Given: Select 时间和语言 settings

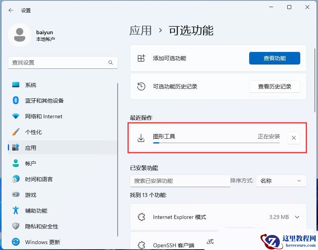Looking at the screenshot, I should [x=40, y=179].
